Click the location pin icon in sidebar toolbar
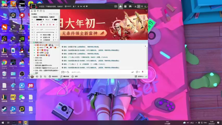 pos(38,11)
